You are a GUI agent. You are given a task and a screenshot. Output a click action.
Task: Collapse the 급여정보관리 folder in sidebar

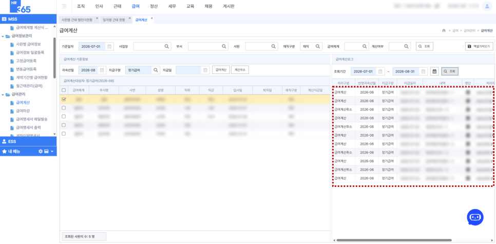3,36
